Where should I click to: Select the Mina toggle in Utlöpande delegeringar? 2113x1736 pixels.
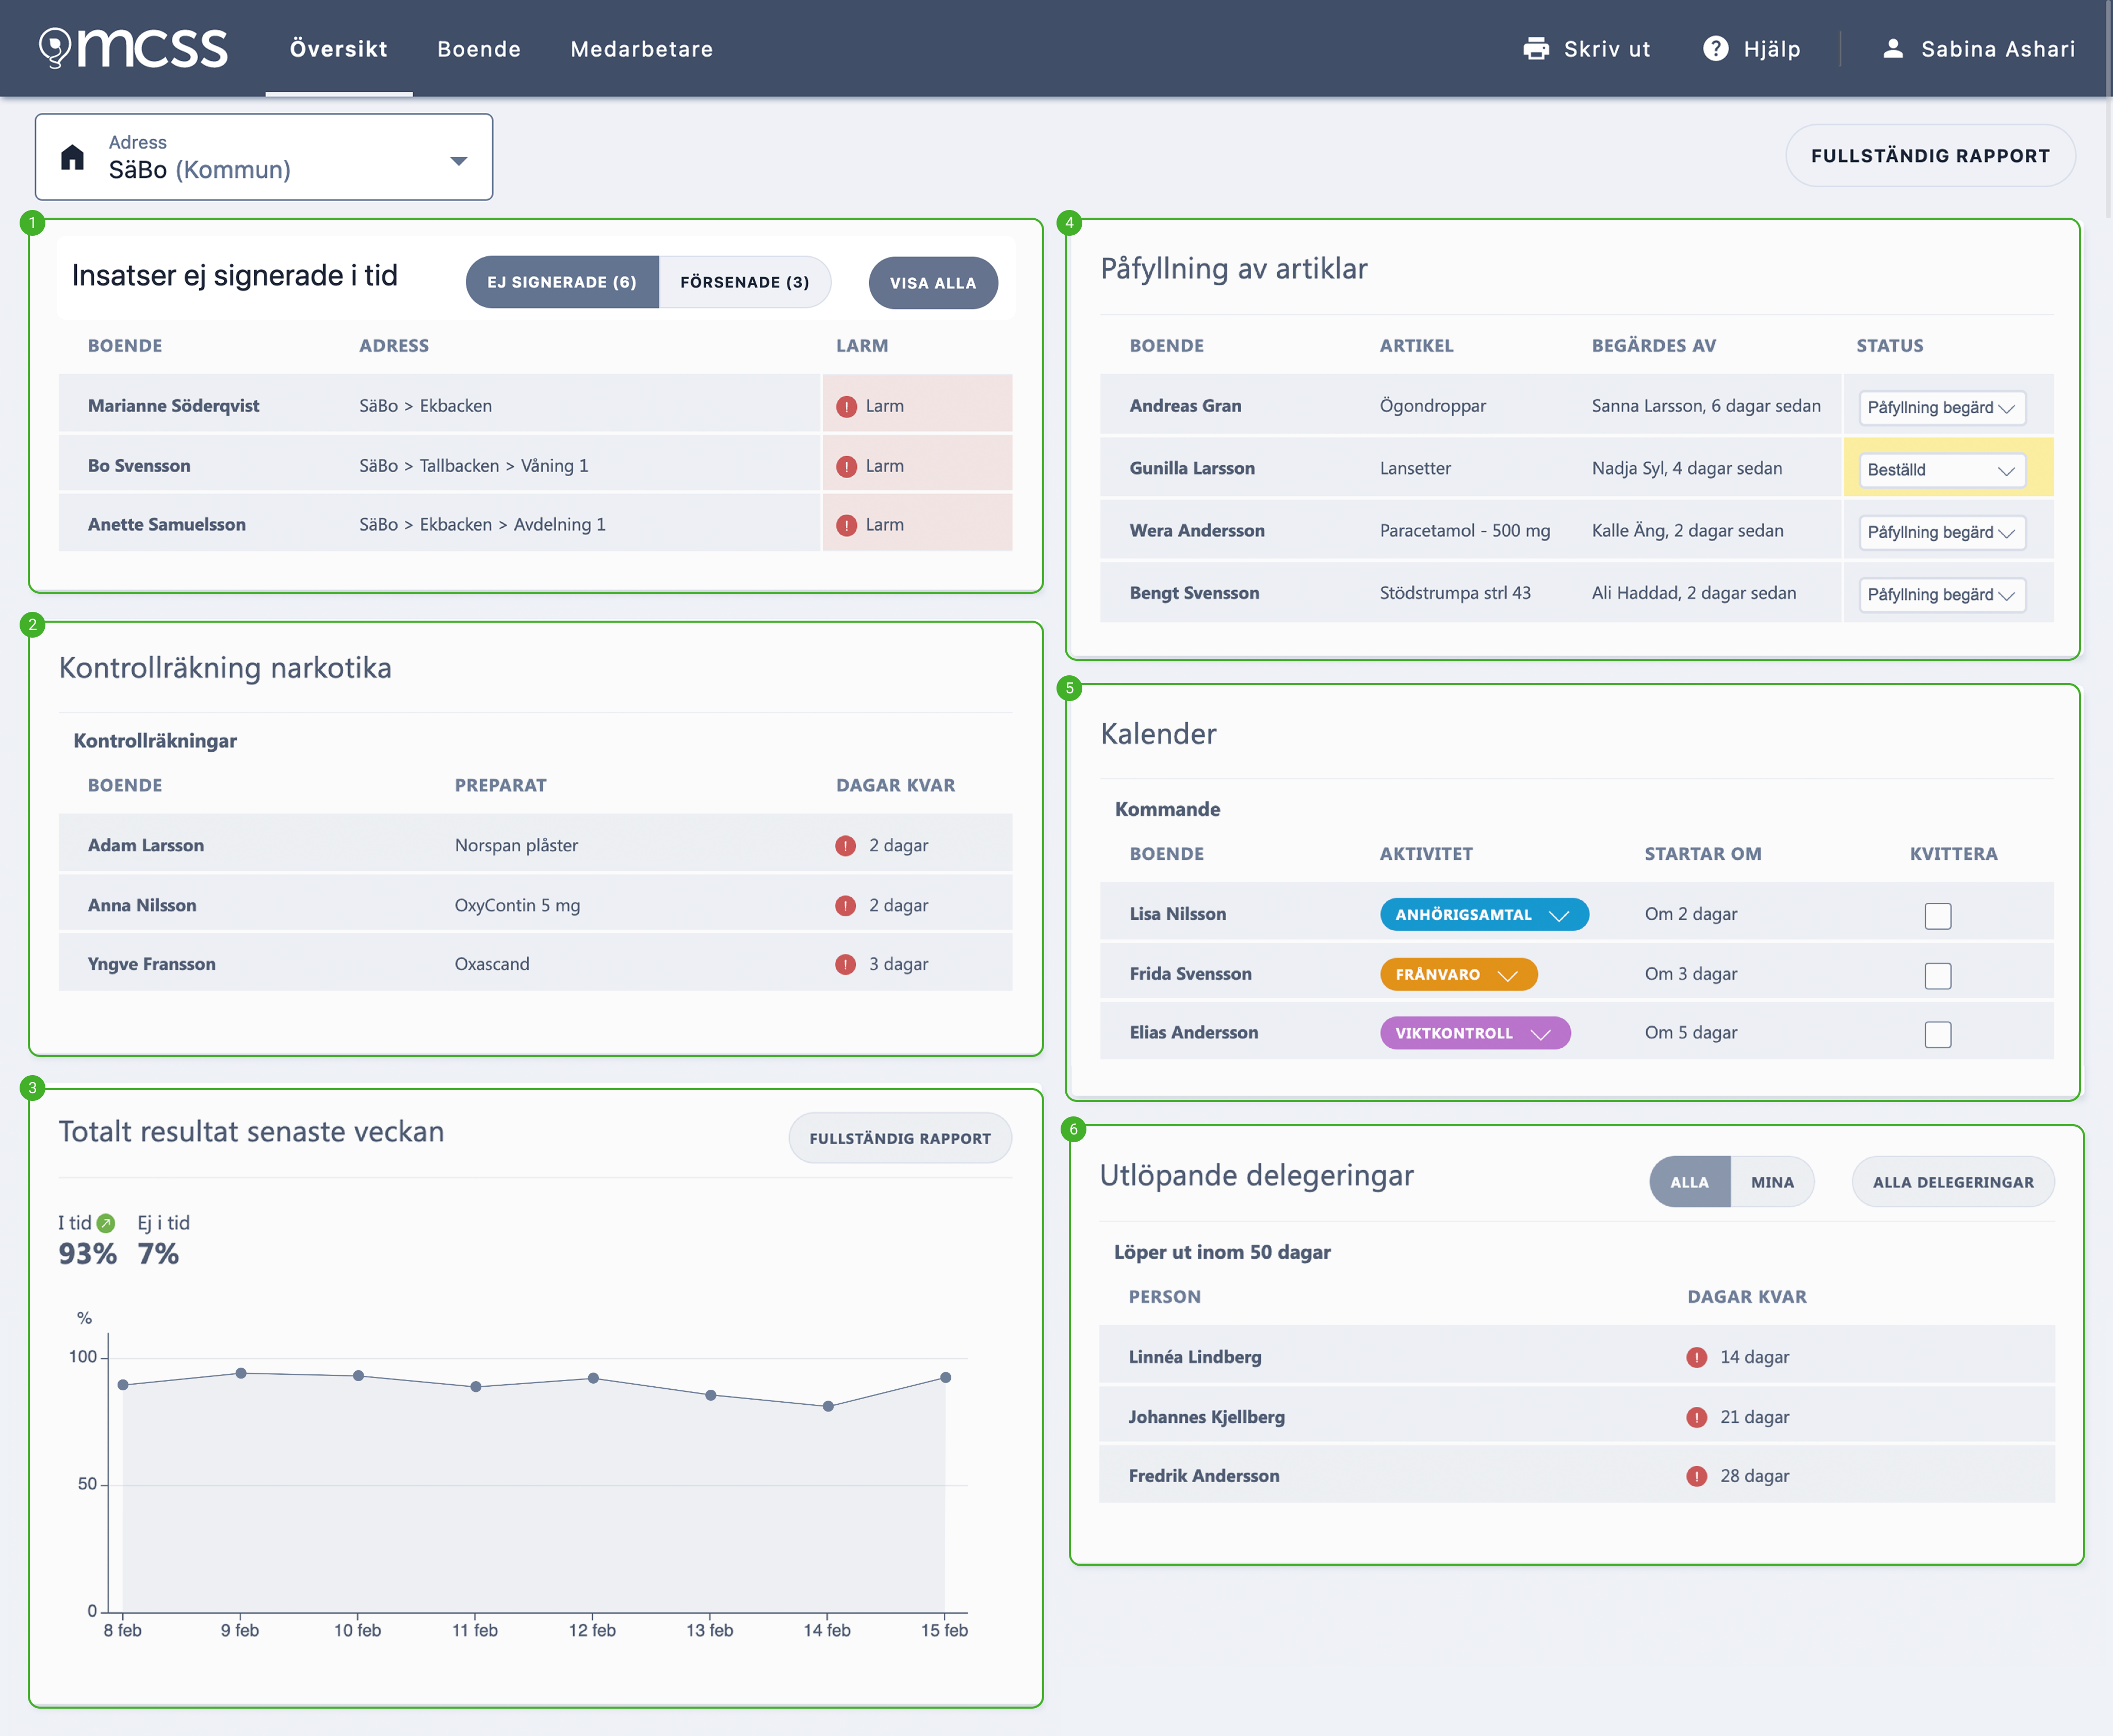(1772, 1182)
